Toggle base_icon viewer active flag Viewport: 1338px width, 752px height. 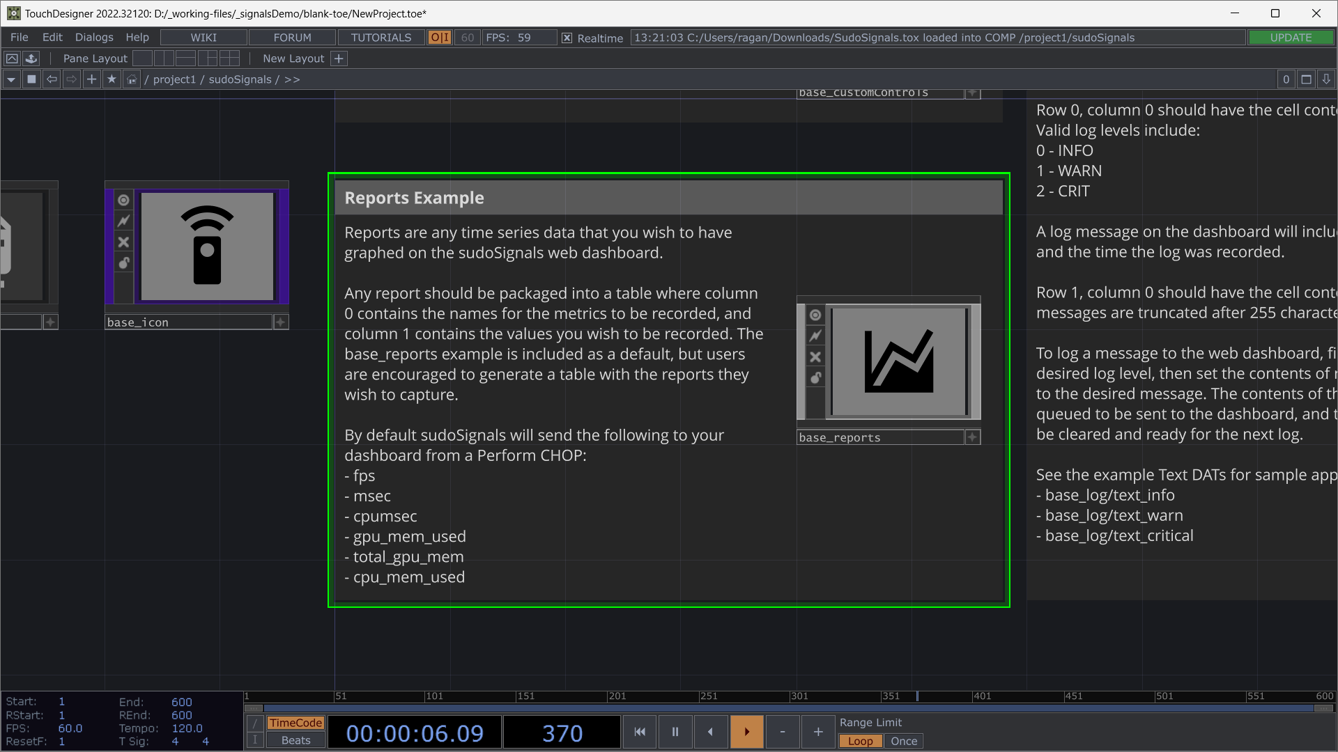[123, 201]
